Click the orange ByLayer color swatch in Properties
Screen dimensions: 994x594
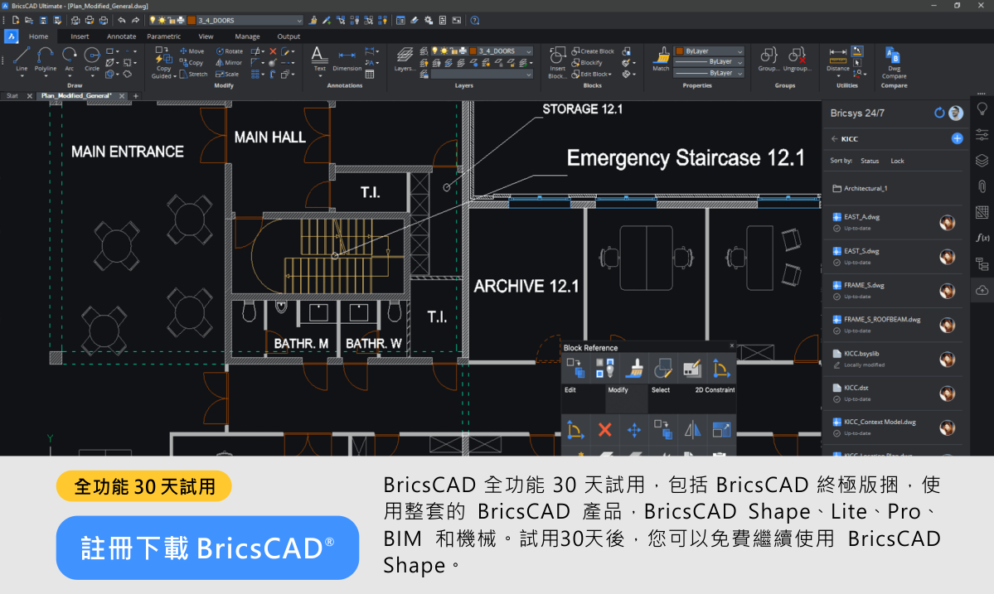(680, 51)
